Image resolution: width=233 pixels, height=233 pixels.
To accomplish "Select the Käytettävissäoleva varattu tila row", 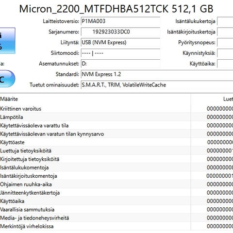I will coord(116,126).
